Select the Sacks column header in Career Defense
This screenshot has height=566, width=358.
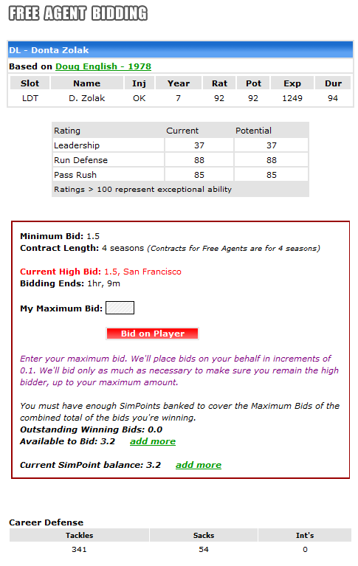204,535
